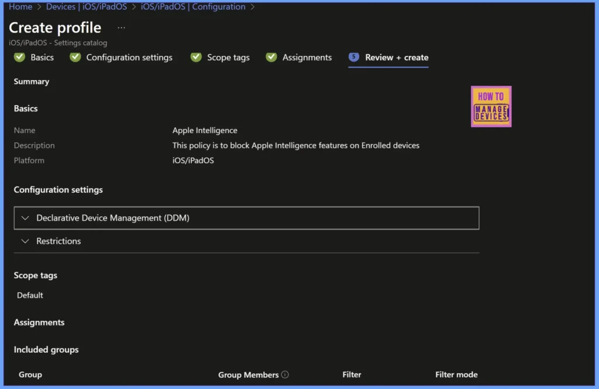Screen dimensions: 599x389
Task: Select the Apple Intelligence name value
Action: (205, 130)
